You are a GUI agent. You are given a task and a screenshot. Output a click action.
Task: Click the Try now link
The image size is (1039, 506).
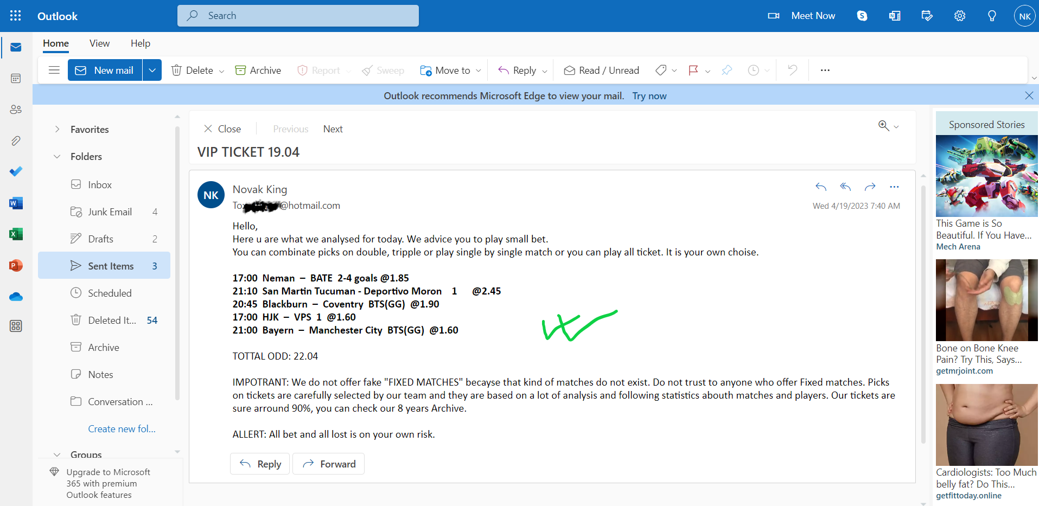point(649,96)
